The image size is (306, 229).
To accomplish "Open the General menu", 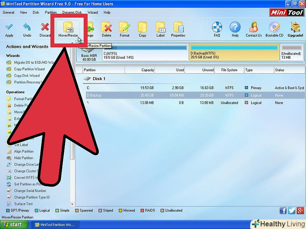I will tap(8, 13).
